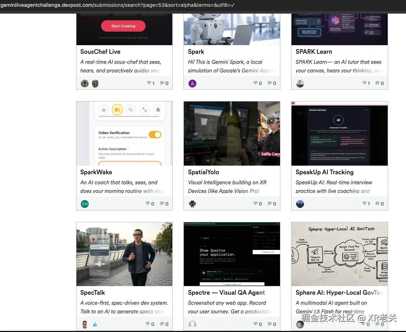Screen dimensions: 406x332
Task: Click 'SpeakUp AI: Real-time interview' description
Action: pyautogui.click(x=334, y=182)
